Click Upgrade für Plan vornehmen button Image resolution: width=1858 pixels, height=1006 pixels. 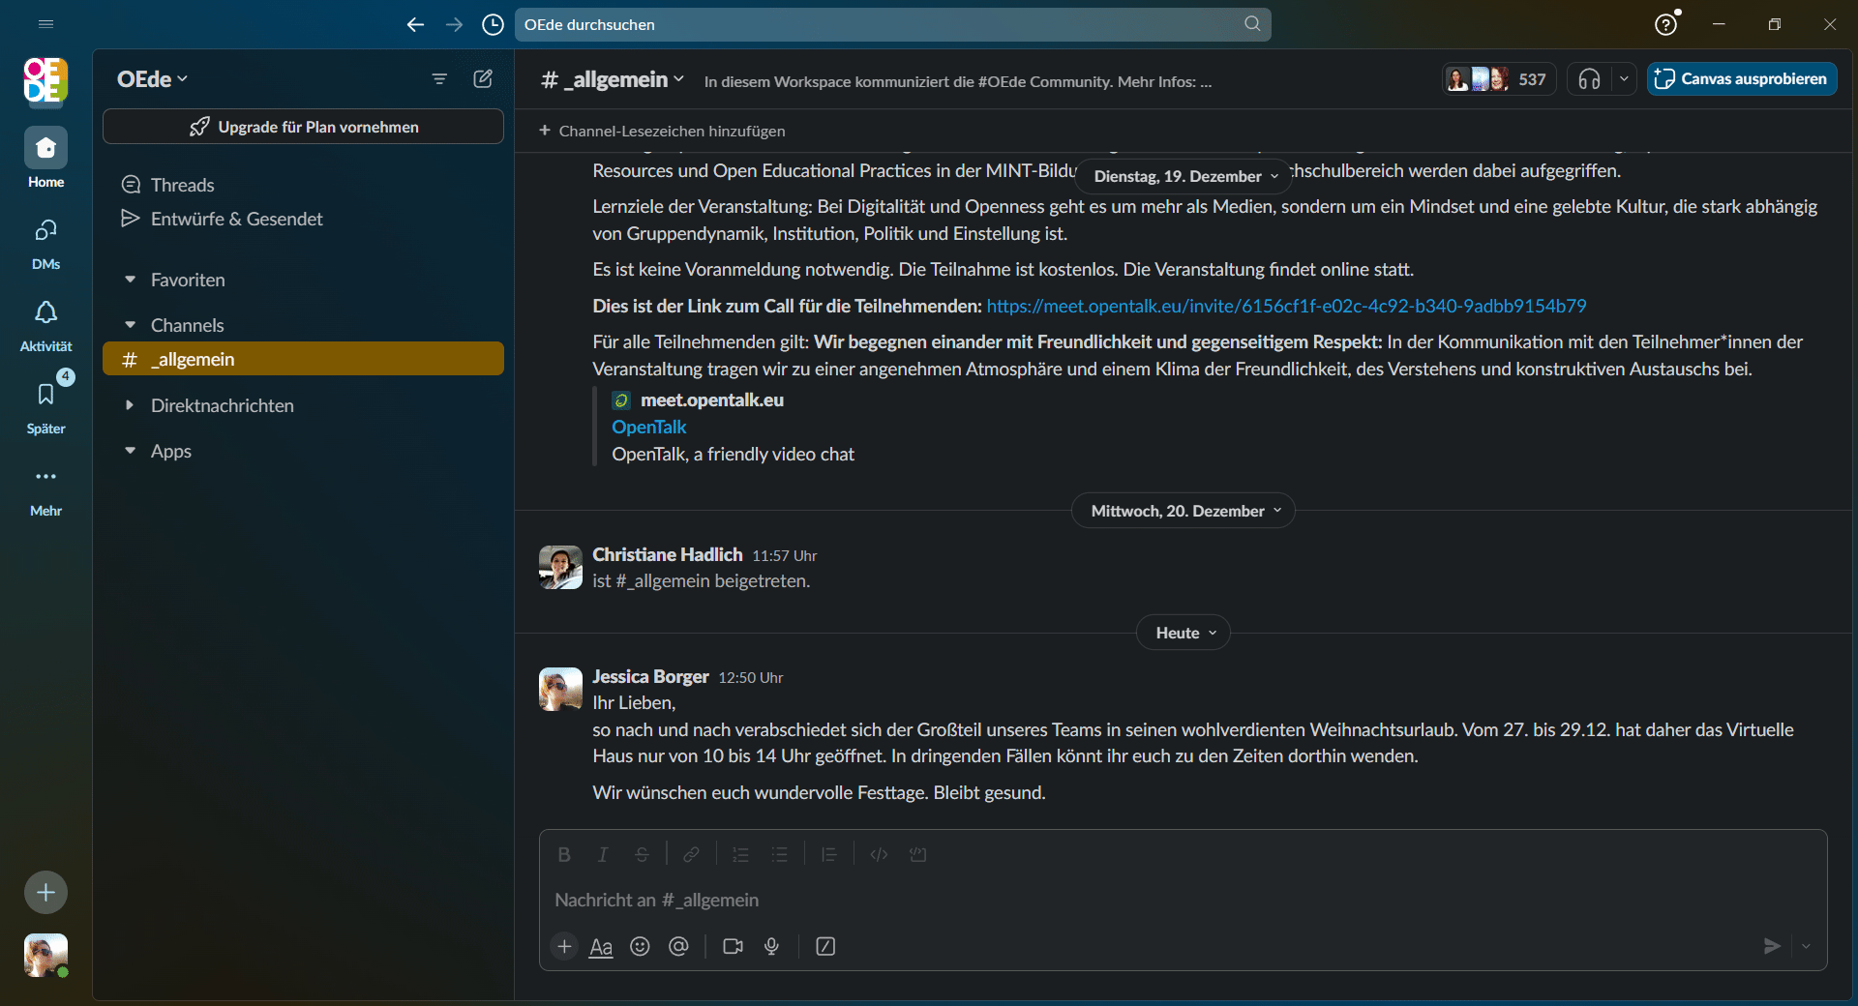coord(303,127)
